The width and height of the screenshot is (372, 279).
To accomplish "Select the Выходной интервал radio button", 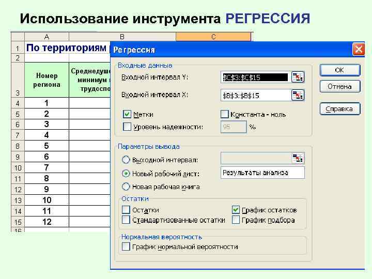I will click(x=126, y=160).
